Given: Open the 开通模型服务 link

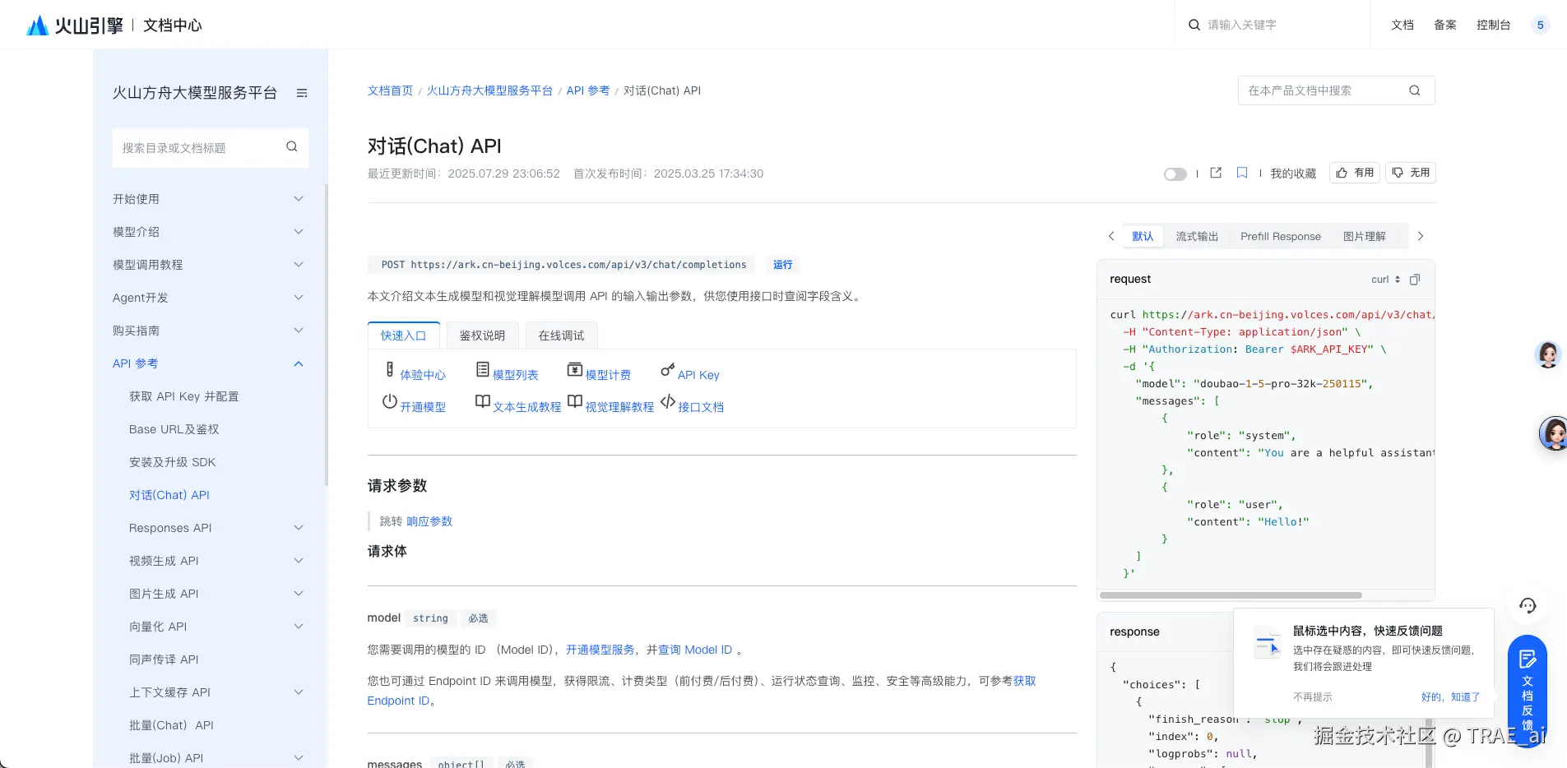Looking at the screenshot, I should (x=600, y=650).
